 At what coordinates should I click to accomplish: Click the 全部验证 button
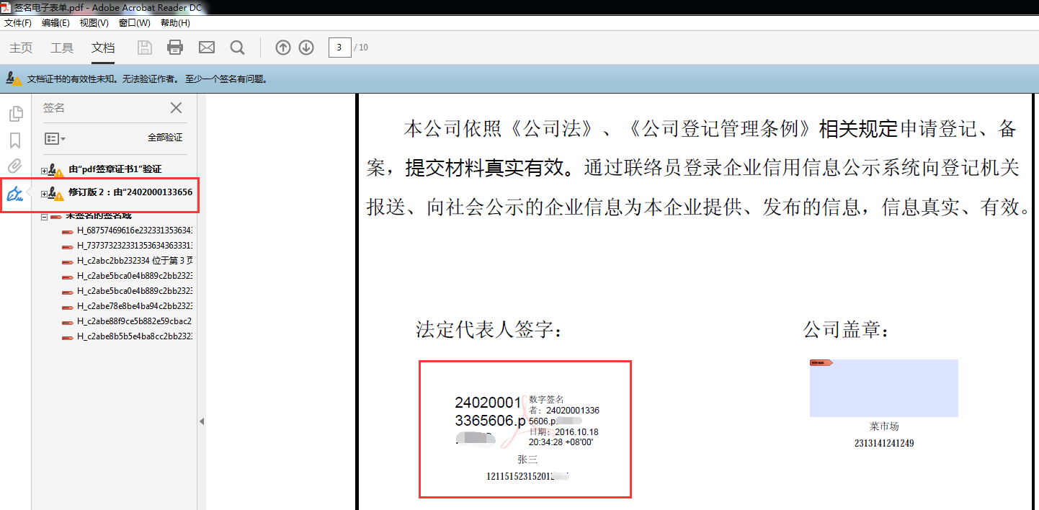coord(165,138)
